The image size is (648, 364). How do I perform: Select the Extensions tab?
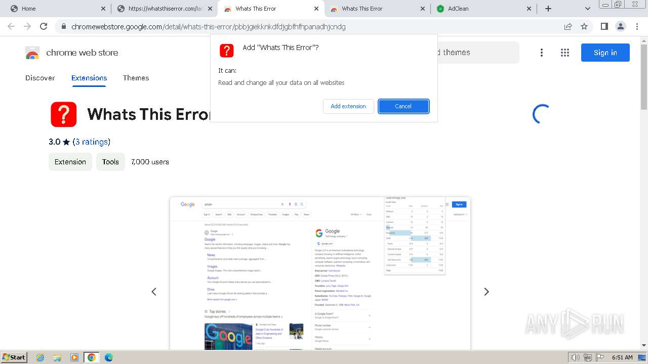89,78
